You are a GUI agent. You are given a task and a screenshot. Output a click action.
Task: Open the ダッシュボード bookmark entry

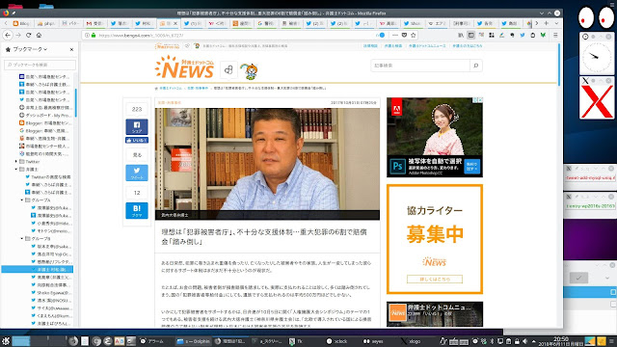pos(44,116)
